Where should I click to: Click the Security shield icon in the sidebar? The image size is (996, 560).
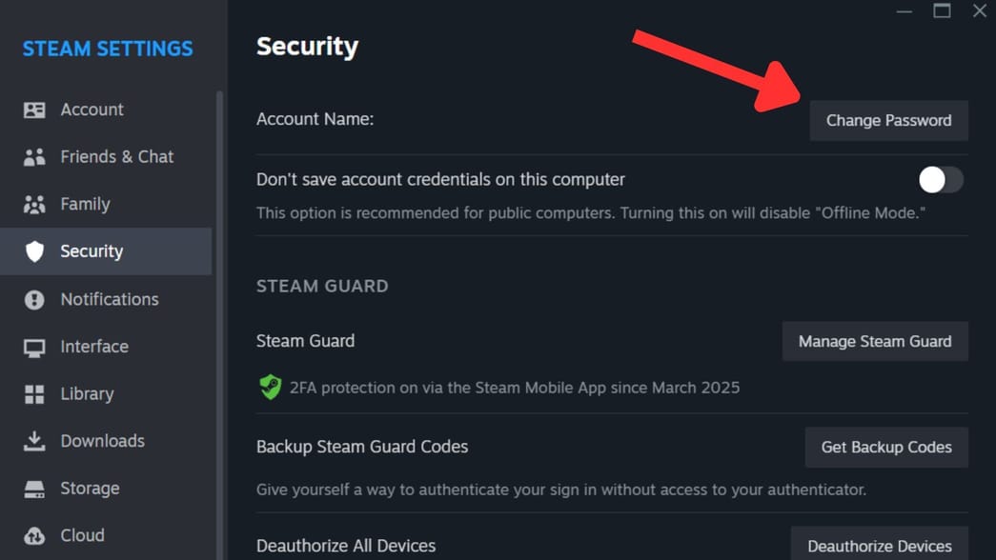click(34, 250)
